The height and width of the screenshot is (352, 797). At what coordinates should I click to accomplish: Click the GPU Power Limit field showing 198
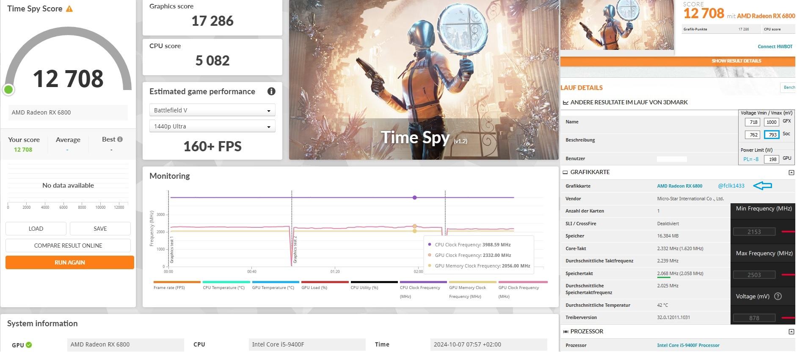[772, 159]
